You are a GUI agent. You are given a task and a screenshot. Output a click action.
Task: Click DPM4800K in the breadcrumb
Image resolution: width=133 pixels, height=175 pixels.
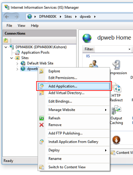(48, 16)
